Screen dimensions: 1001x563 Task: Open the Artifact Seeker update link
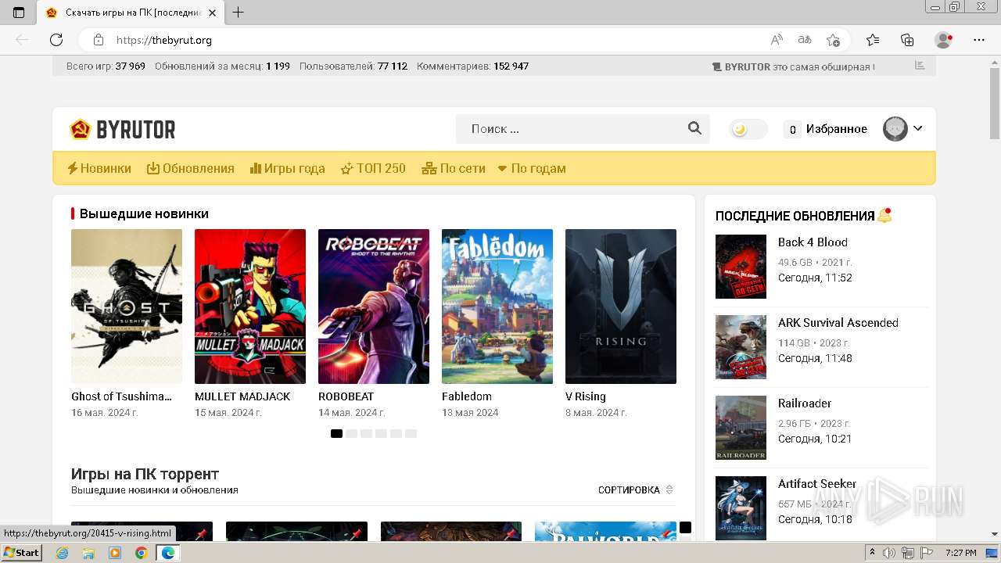point(817,484)
